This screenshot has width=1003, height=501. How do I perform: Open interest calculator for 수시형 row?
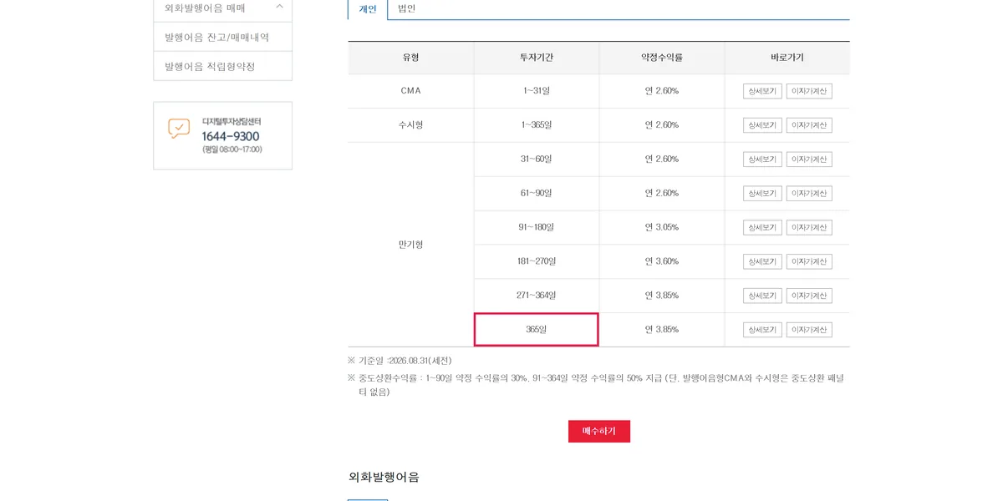click(809, 125)
